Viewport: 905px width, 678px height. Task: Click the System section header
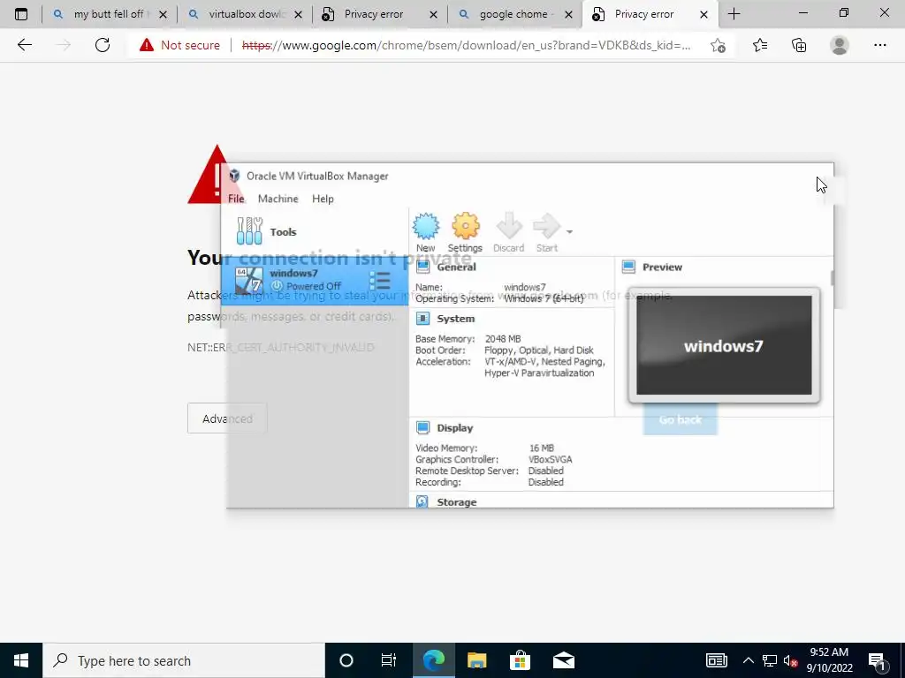point(455,318)
